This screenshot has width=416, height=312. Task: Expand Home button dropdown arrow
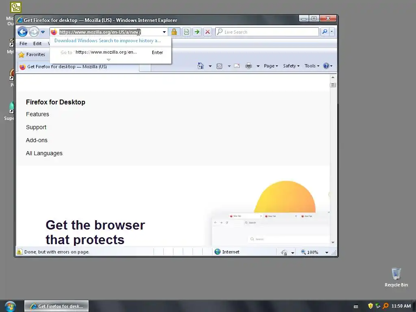coord(210,66)
